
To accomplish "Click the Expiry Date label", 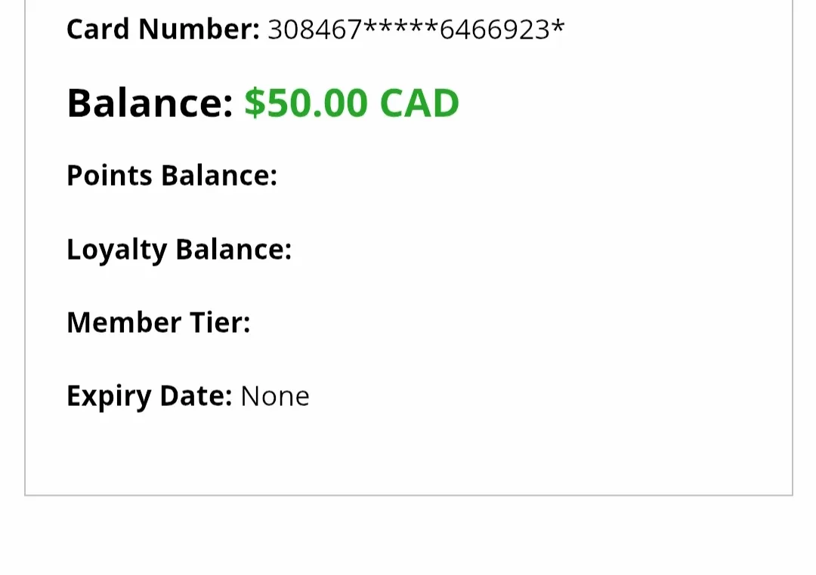I will point(149,396).
